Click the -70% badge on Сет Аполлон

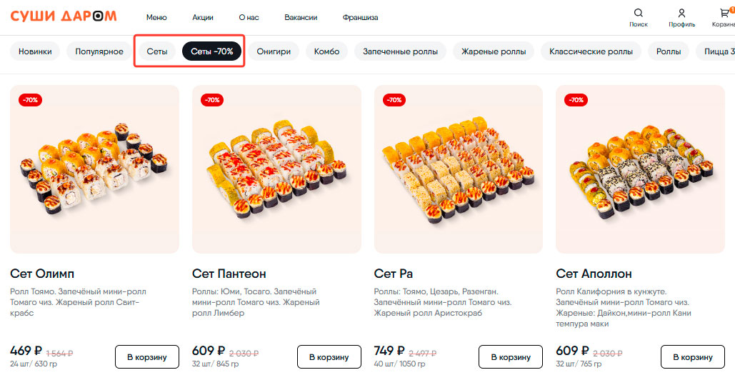pyautogui.click(x=576, y=100)
